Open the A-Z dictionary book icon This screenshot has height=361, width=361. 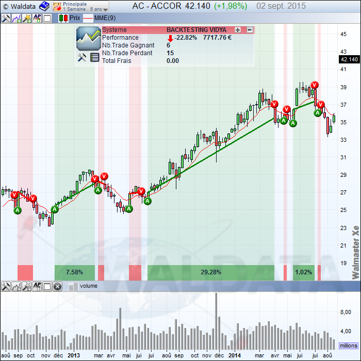point(44,6)
